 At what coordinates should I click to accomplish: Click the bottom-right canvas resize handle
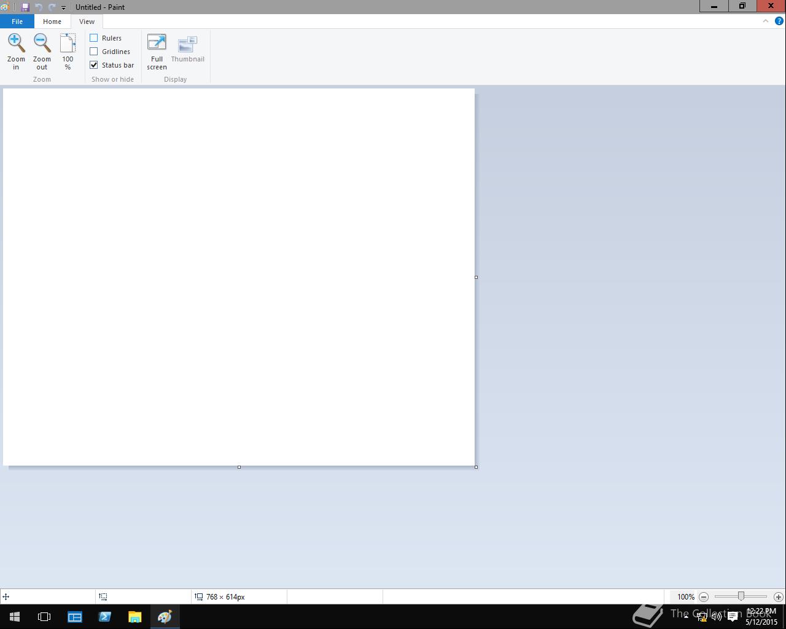pyautogui.click(x=476, y=467)
